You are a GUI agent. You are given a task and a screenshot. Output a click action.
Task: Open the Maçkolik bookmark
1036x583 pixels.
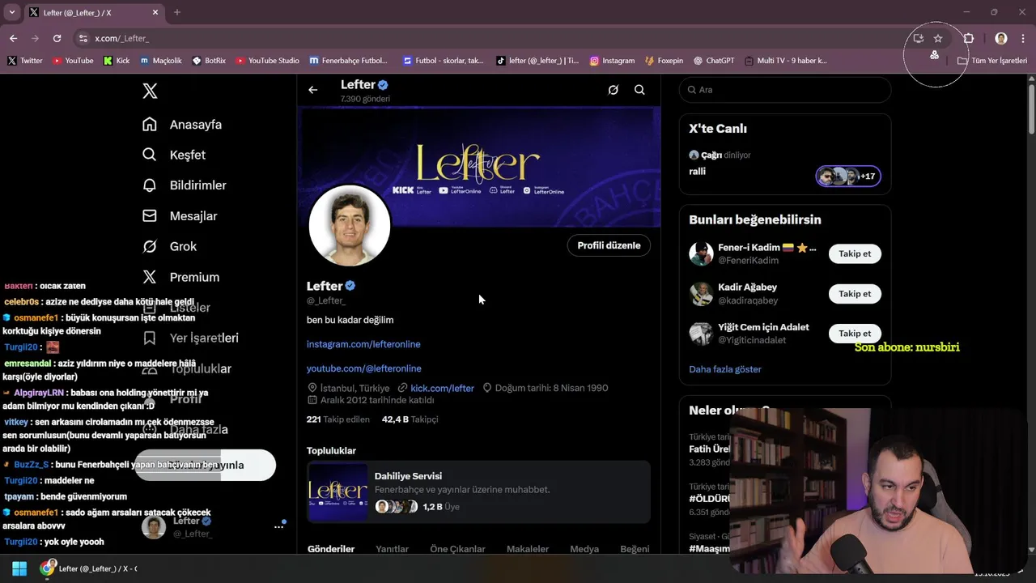[x=161, y=61]
